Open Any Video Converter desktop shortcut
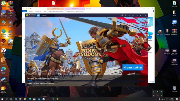This screenshot has width=180, height=101. [x=11, y=42]
